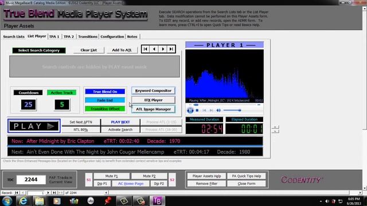367x206 pixels.
Task: Mute player two with Mute P2
Action: (149, 176)
